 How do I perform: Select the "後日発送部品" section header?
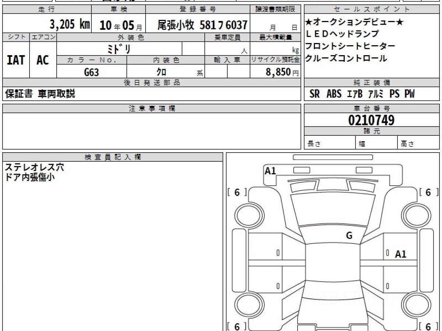(x=152, y=83)
